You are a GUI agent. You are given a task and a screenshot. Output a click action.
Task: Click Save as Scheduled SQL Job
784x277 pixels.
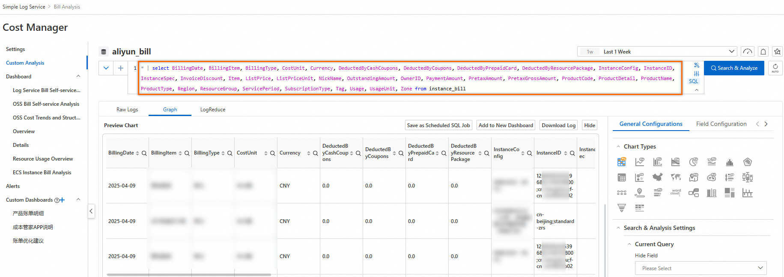[x=438, y=125]
